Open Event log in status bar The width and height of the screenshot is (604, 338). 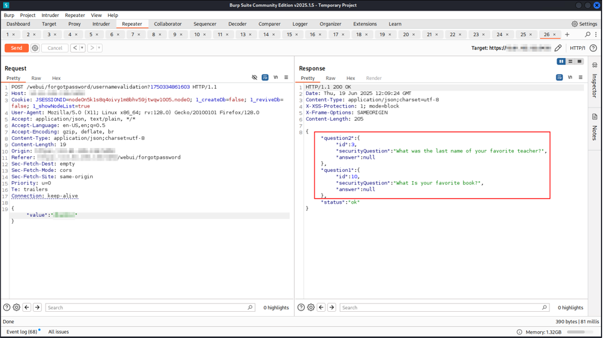[x=21, y=332]
